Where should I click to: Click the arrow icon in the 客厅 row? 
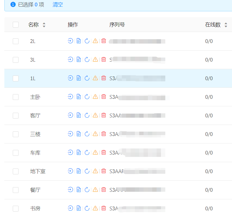[70, 115]
